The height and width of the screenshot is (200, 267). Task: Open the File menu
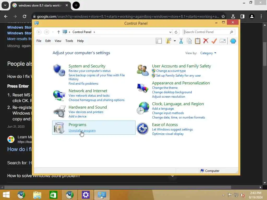point(39,41)
